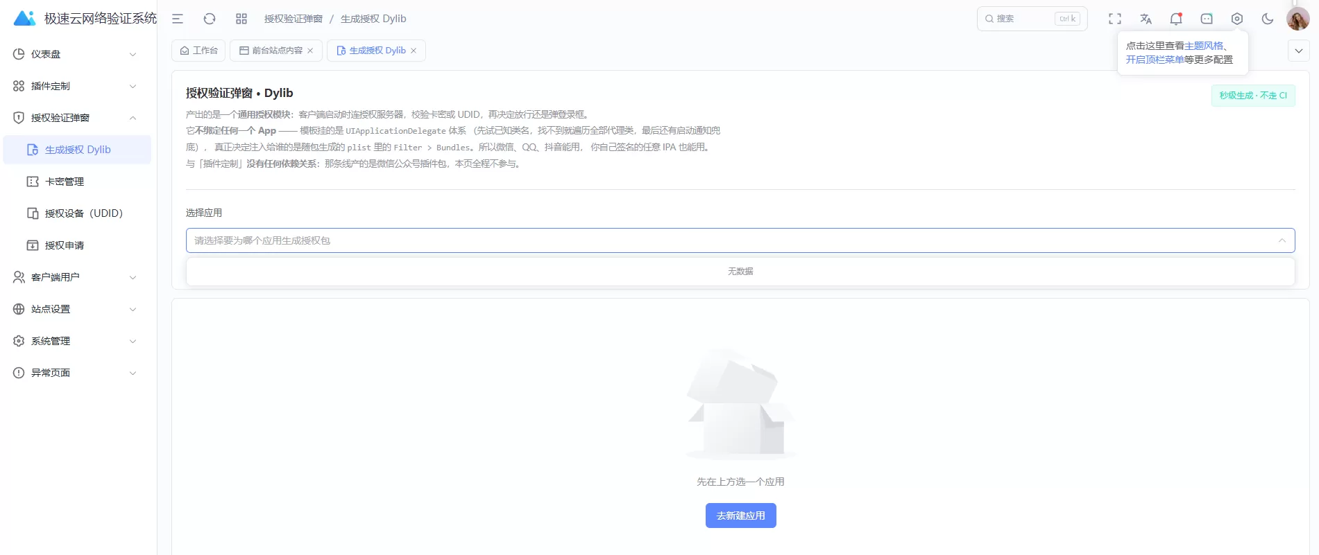Screen dimensions: 1319x555
Task: Toggle fullscreen mode icon
Action: click(1115, 19)
